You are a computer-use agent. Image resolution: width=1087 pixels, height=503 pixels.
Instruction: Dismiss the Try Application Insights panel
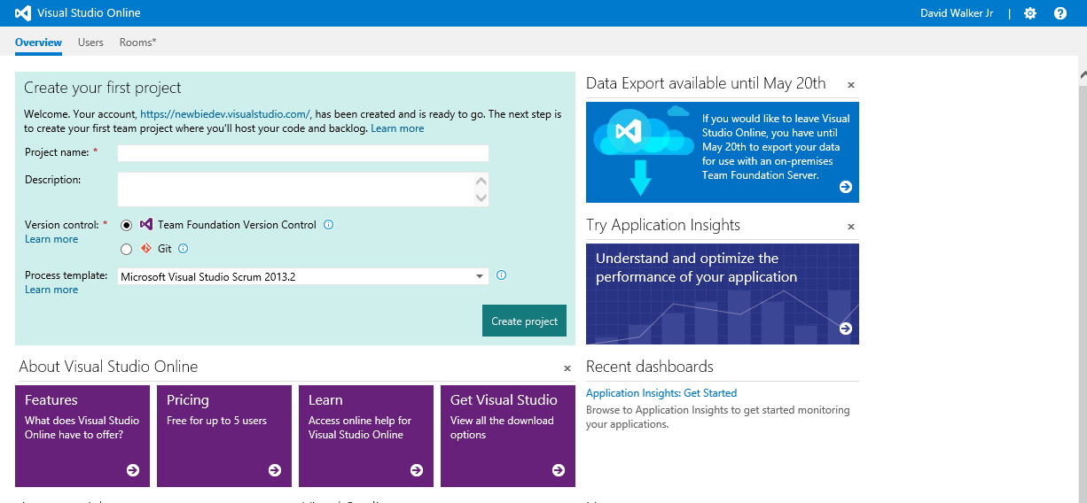(x=851, y=227)
